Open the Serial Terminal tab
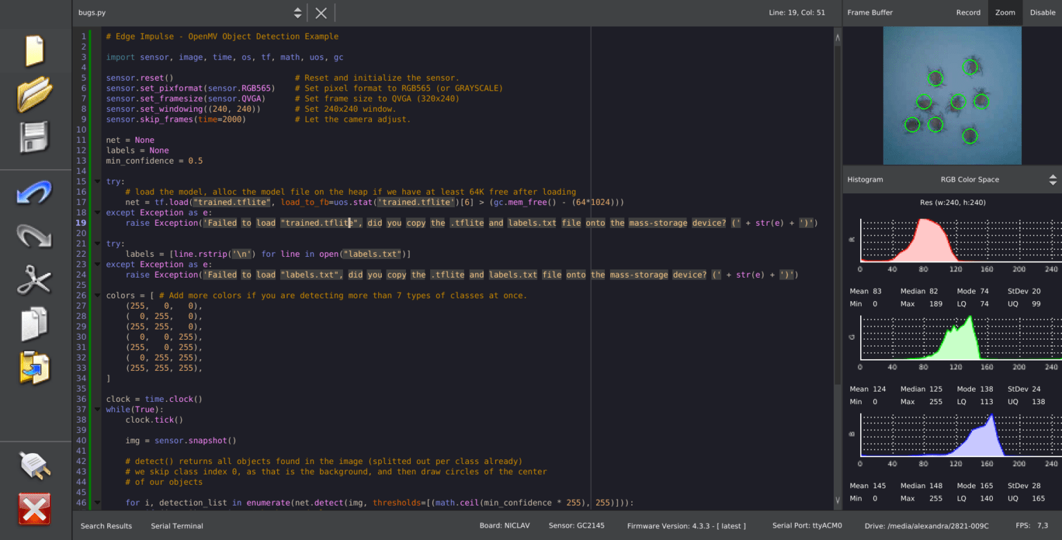Image resolution: width=1062 pixels, height=540 pixels. (x=177, y=526)
